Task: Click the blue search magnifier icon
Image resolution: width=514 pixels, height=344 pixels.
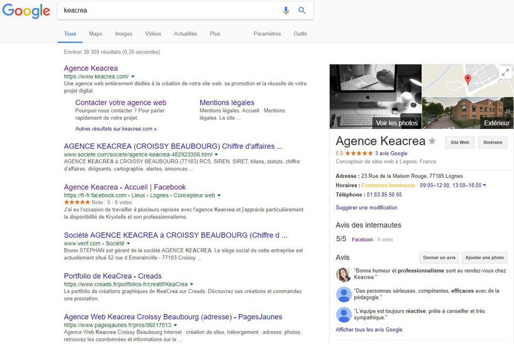Action: pos(302,10)
